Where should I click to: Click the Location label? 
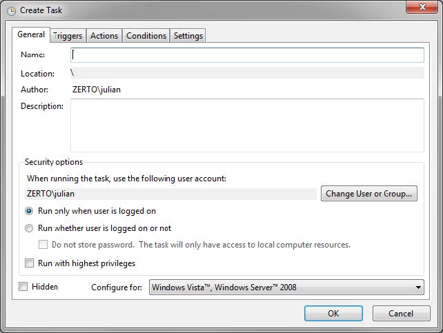pos(37,74)
